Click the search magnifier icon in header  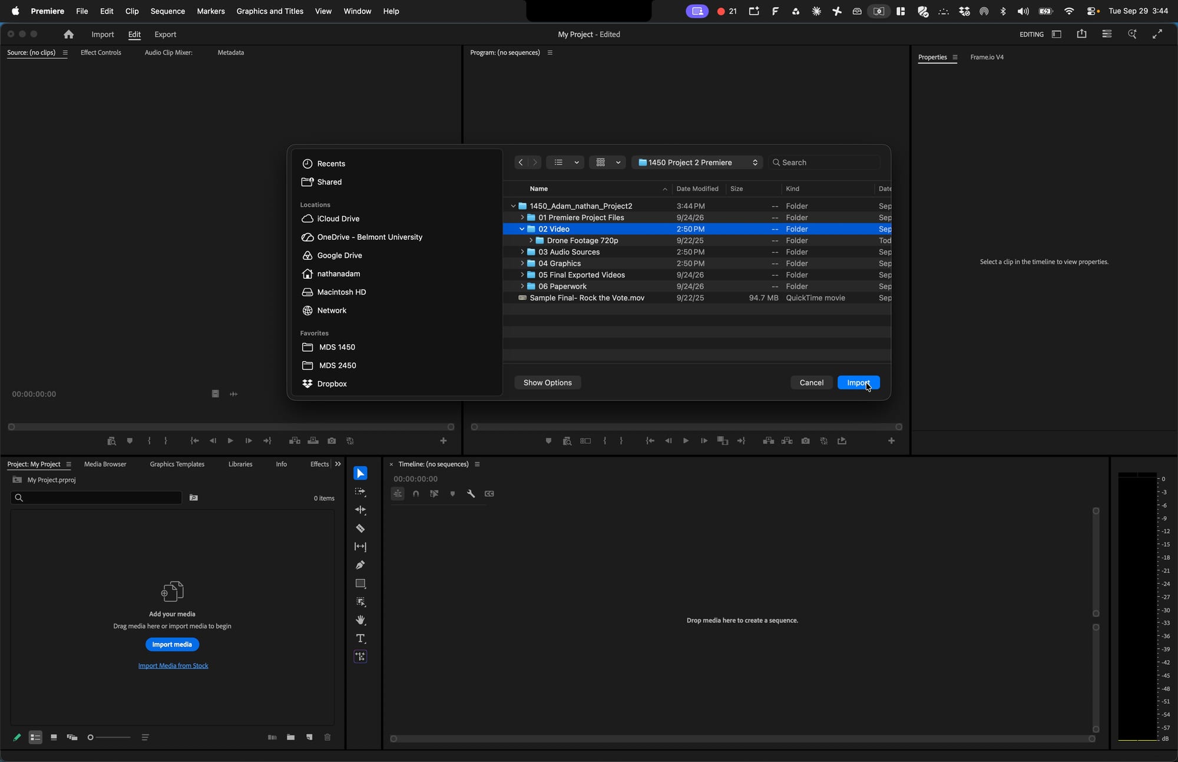[x=1132, y=34]
